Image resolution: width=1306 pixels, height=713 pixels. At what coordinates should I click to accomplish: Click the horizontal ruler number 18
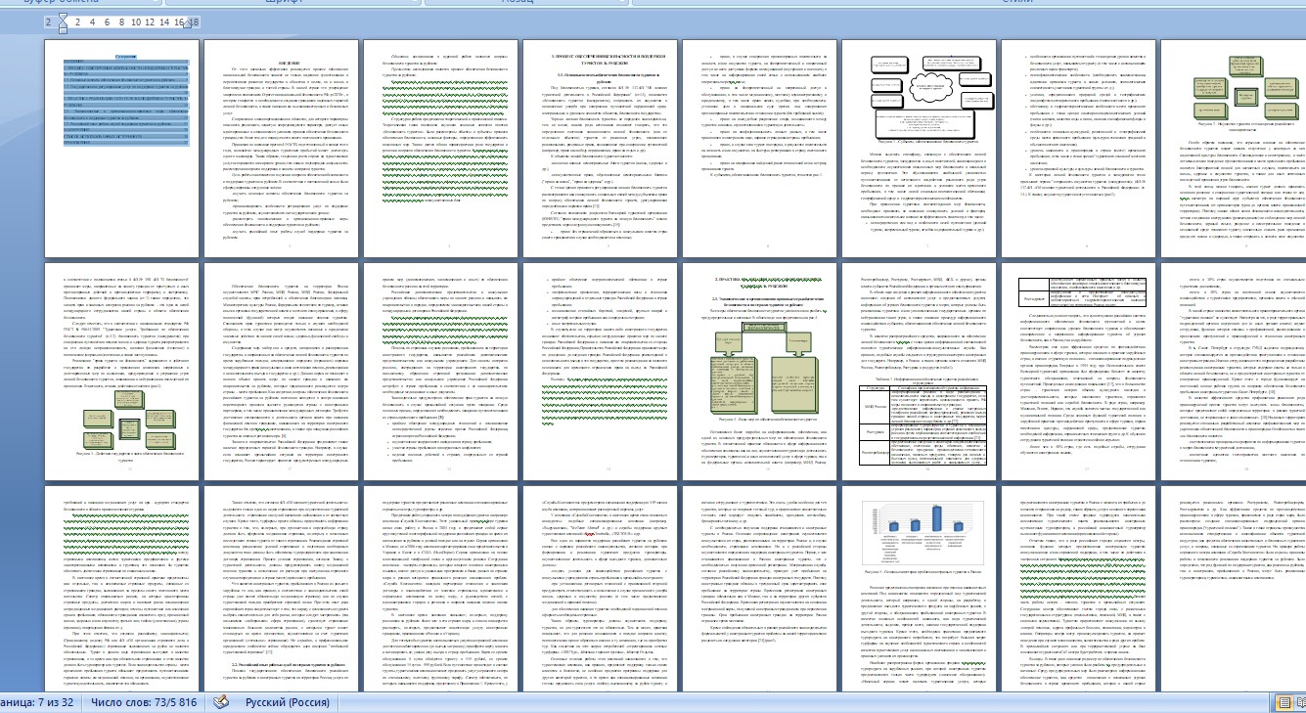click(193, 22)
